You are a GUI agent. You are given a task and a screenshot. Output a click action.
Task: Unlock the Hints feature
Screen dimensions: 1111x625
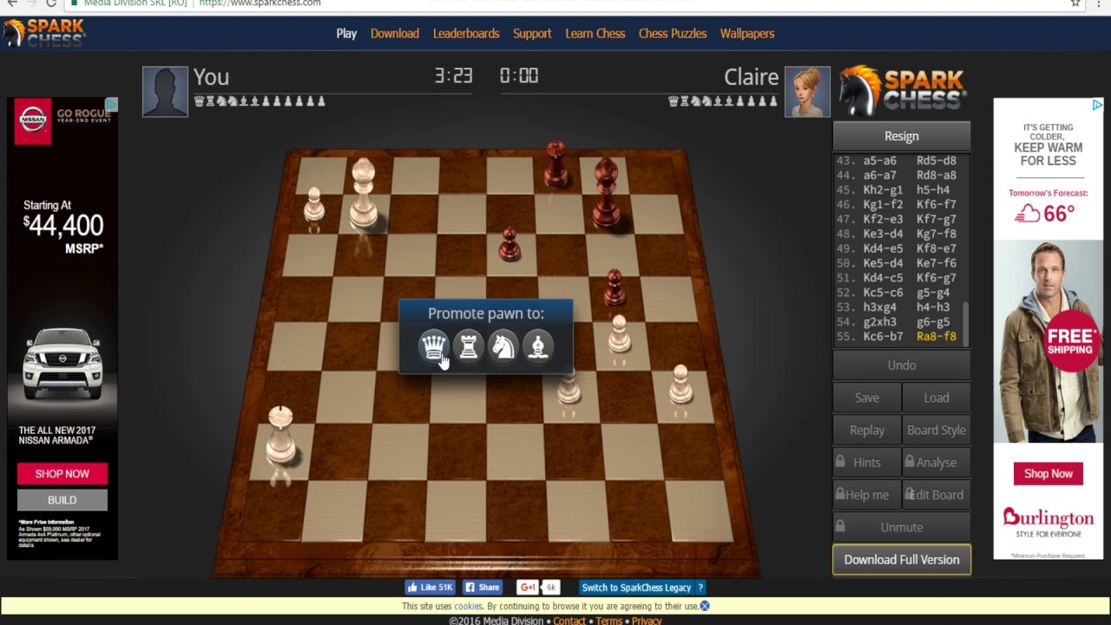865,462
